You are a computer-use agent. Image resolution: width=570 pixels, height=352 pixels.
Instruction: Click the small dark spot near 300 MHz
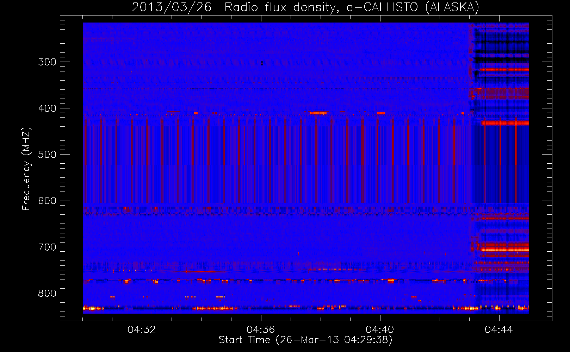tap(262, 63)
